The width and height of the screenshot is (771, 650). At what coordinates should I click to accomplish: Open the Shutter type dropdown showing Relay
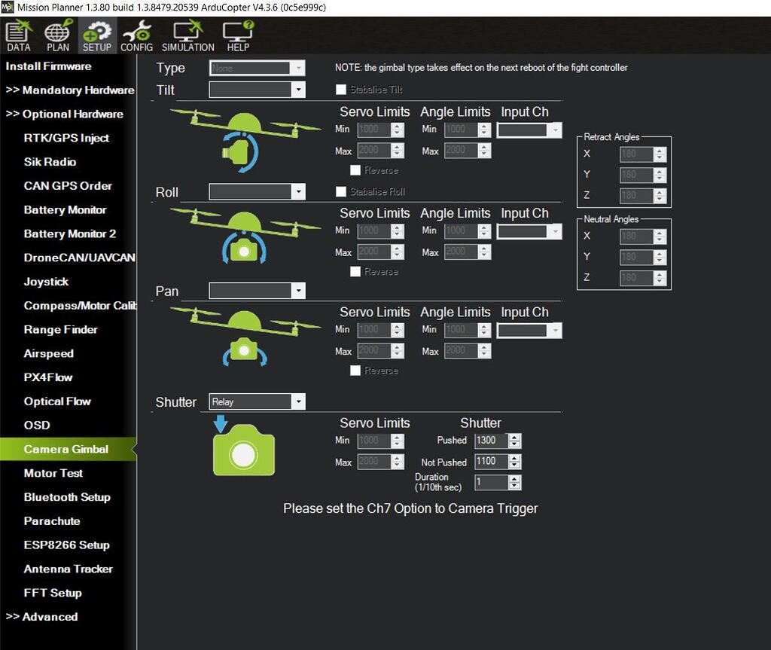pyautogui.click(x=256, y=401)
